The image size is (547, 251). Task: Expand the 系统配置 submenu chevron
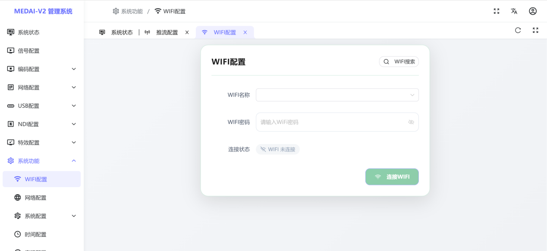(74, 216)
